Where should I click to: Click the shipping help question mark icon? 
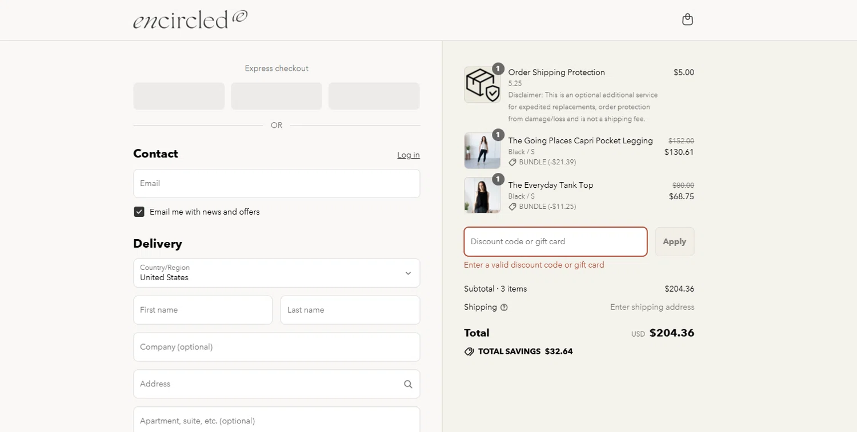[x=504, y=308]
